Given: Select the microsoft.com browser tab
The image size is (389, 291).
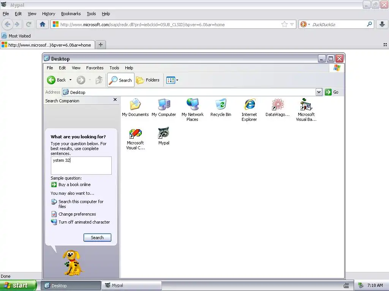Looking at the screenshot, I should click(x=47, y=45).
